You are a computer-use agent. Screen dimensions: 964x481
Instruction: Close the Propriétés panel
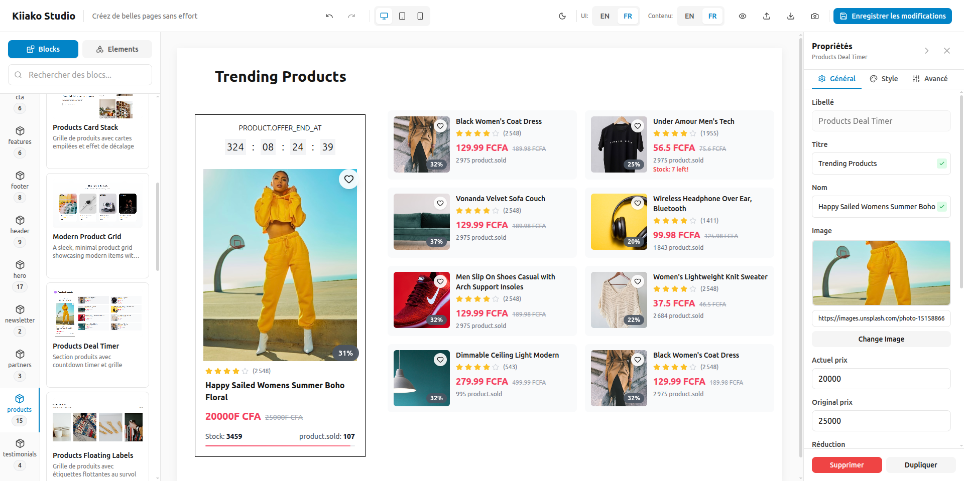[947, 51]
